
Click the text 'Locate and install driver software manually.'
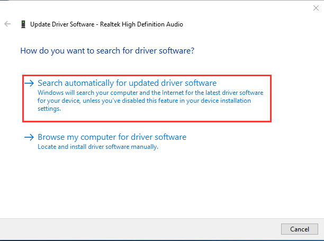point(98,147)
